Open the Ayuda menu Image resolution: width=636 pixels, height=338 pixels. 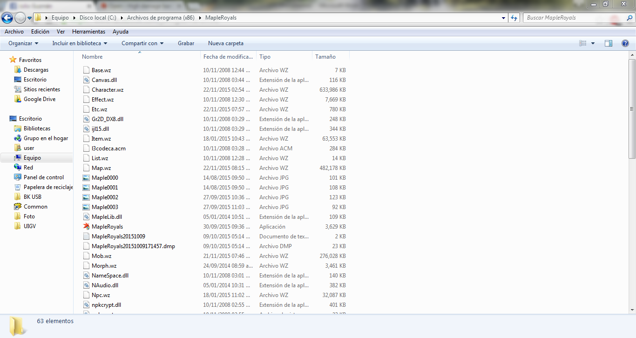[121, 32]
